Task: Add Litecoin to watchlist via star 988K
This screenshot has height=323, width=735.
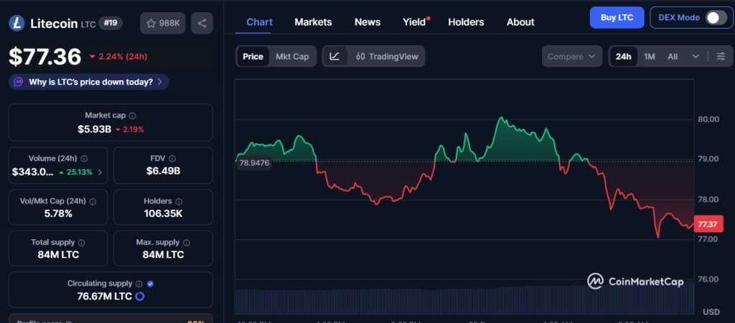Action: tap(163, 24)
